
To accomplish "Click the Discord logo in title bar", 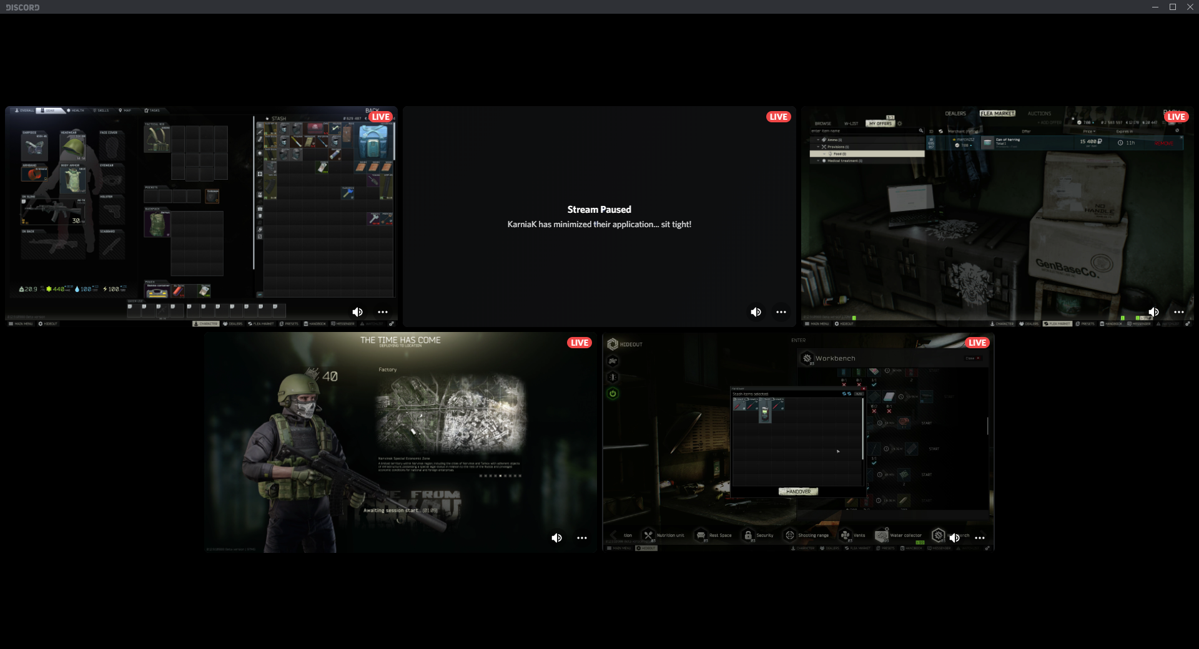I will point(22,7).
